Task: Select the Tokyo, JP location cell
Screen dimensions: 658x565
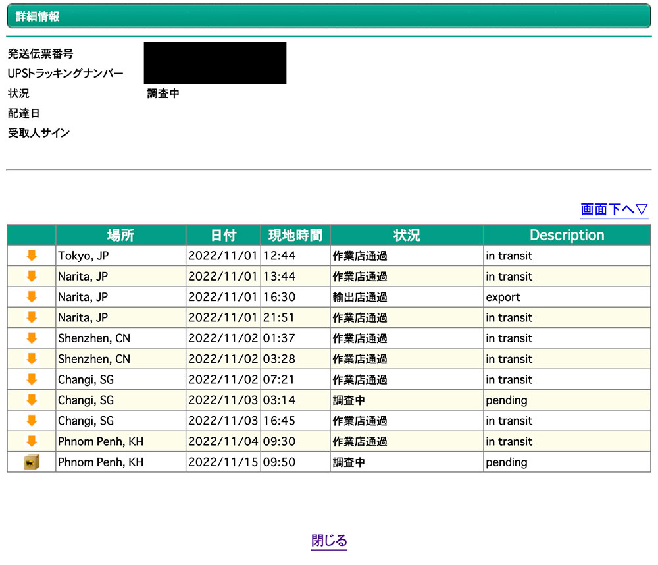Action: click(121, 256)
